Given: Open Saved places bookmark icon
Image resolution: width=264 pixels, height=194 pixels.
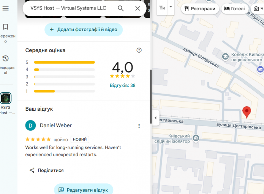Looking at the screenshot, I should (x=6, y=27).
